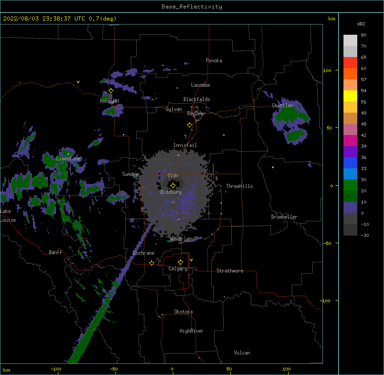
Task: Pick the red 60-65 dBZ legend swatch
Action: point(350,63)
